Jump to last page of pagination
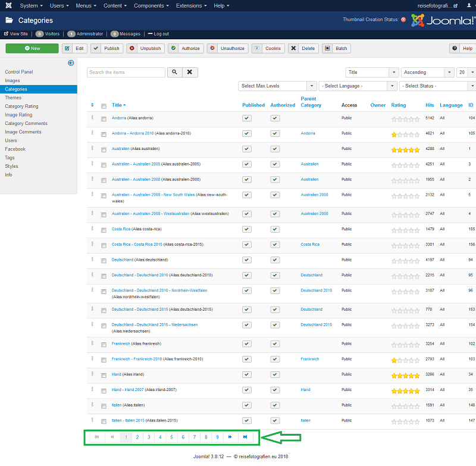 pos(245,437)
